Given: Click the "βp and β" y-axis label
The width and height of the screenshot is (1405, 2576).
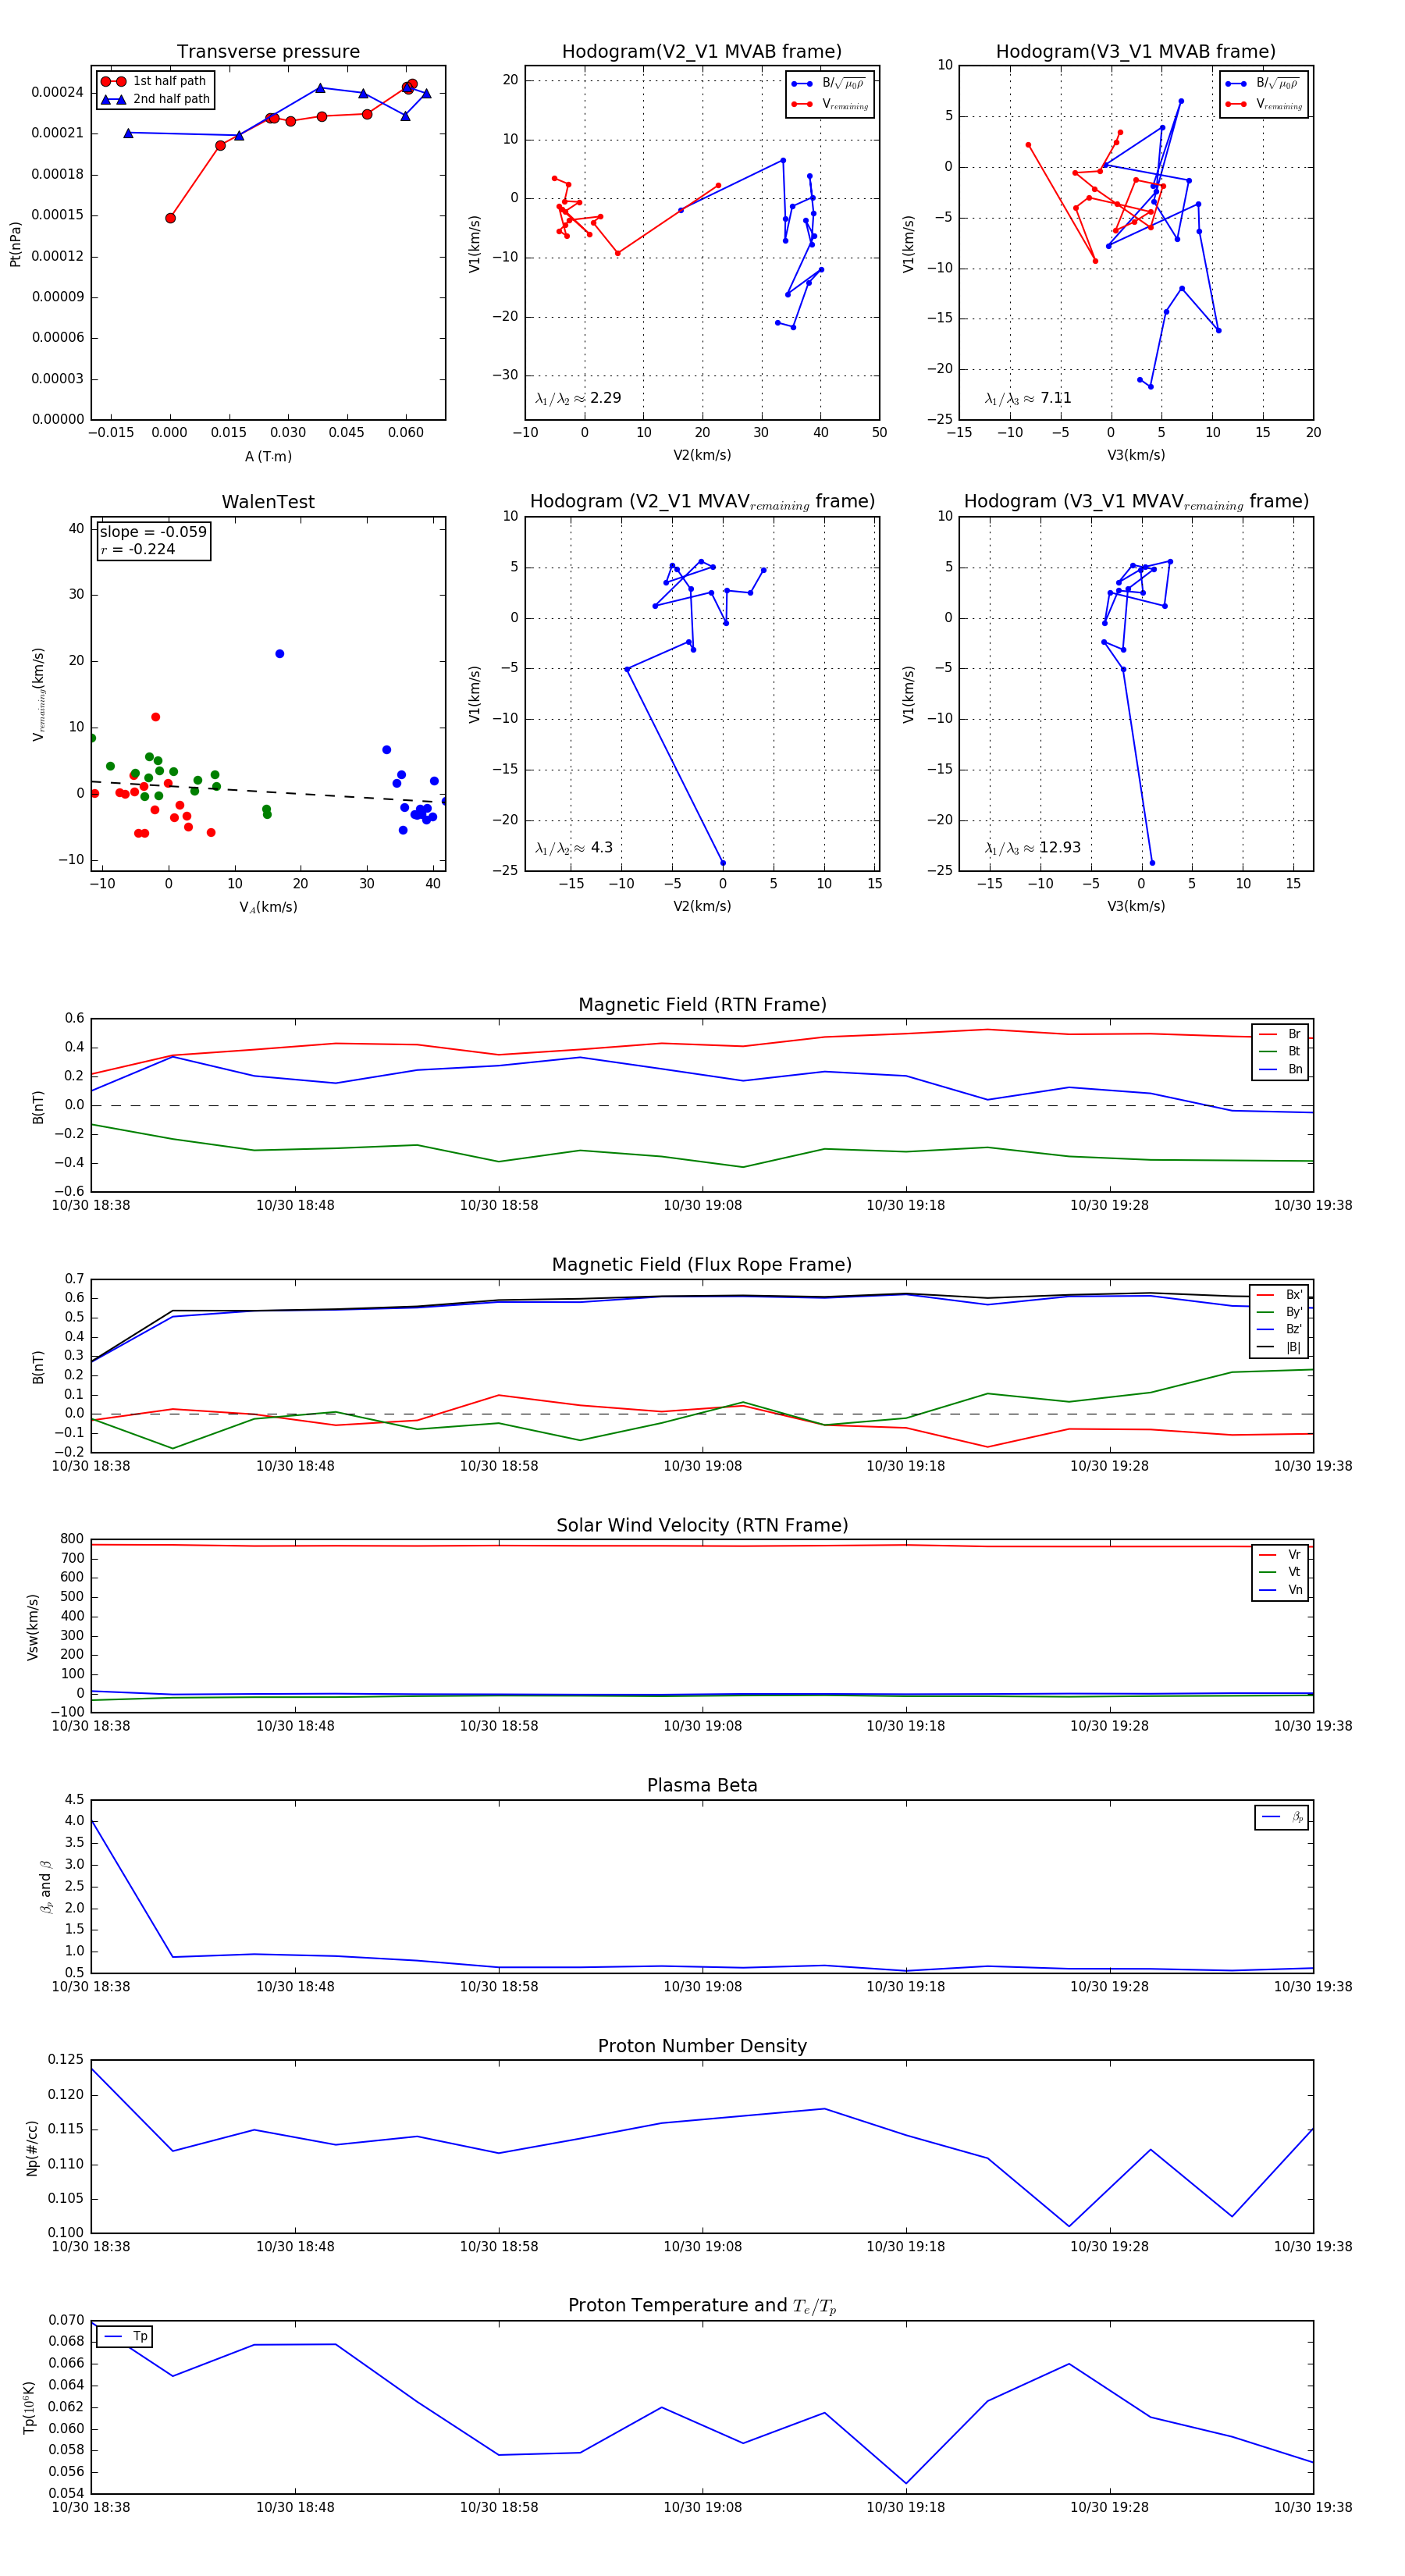Looking at the screenshot, I should pyautogui.click(x=45, y=1887).
